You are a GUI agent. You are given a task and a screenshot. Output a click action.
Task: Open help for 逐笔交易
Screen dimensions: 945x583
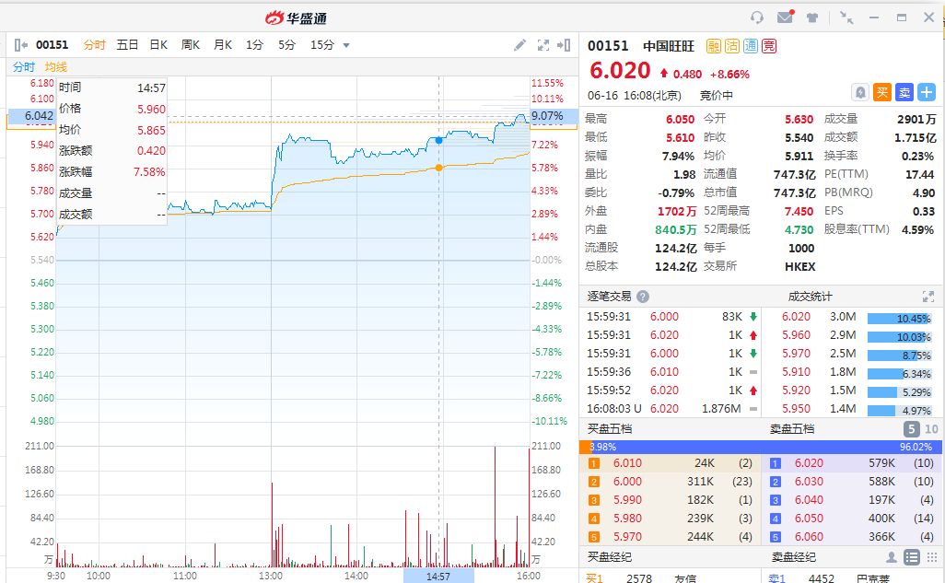(x=643, y=297)
